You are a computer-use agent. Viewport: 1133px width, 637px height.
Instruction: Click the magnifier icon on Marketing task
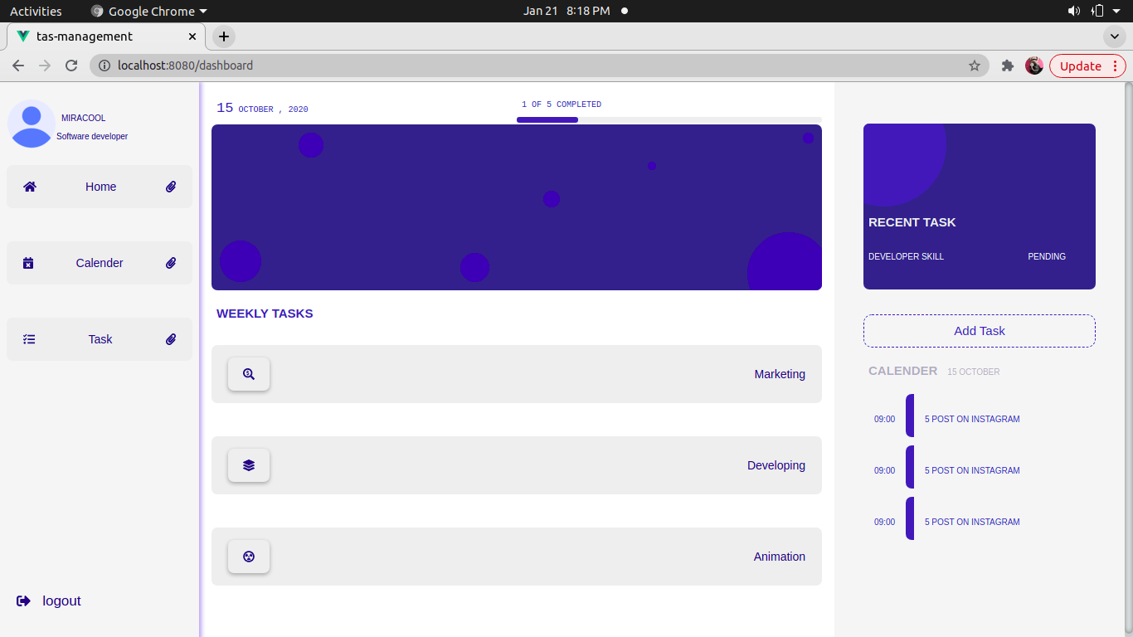(x=249, y=374)
